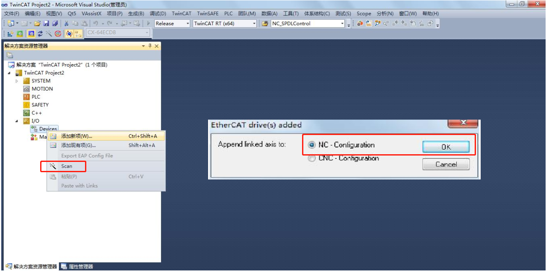Viewport: 555px width, 276px height.
Task: Open the PLC menu in menu bar
Action: click(229, 14)
